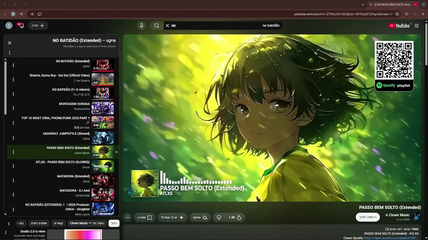This screenshot has width=428, height=240.
Task: Open the Studio 2.0 Is Here ad
Action: click(x=33, y=231)
